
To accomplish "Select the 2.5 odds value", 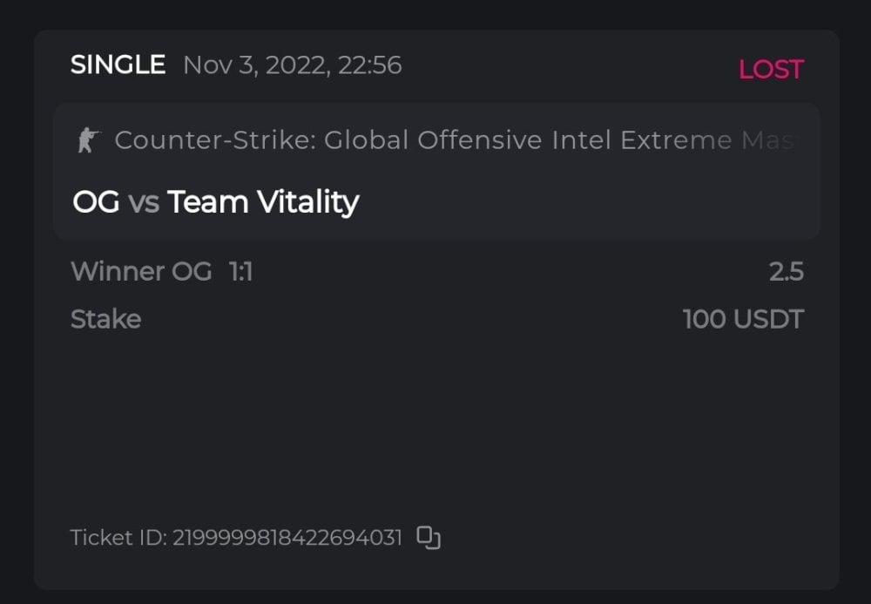I will point(786,272).
